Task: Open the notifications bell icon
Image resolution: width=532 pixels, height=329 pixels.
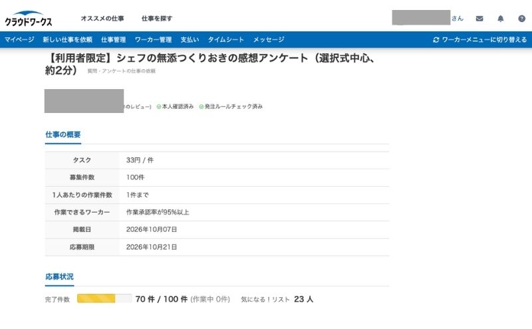Action: coord(501,19)
